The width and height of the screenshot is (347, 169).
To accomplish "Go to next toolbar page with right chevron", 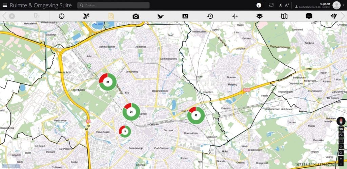I will tap(343, 16).
